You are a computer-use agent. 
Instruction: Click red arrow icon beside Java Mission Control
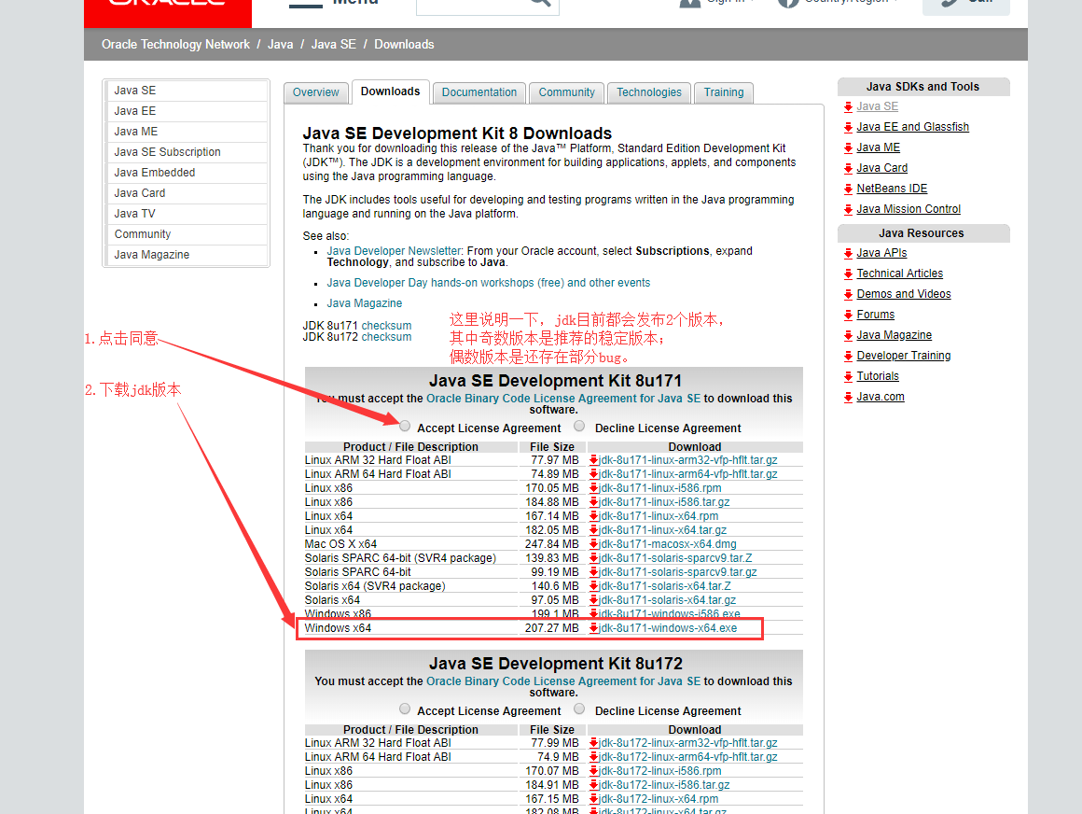click(848, 210)
